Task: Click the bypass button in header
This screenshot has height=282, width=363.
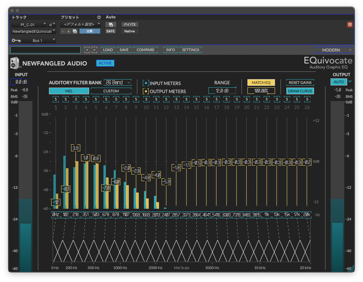Action: pos(130,25)
